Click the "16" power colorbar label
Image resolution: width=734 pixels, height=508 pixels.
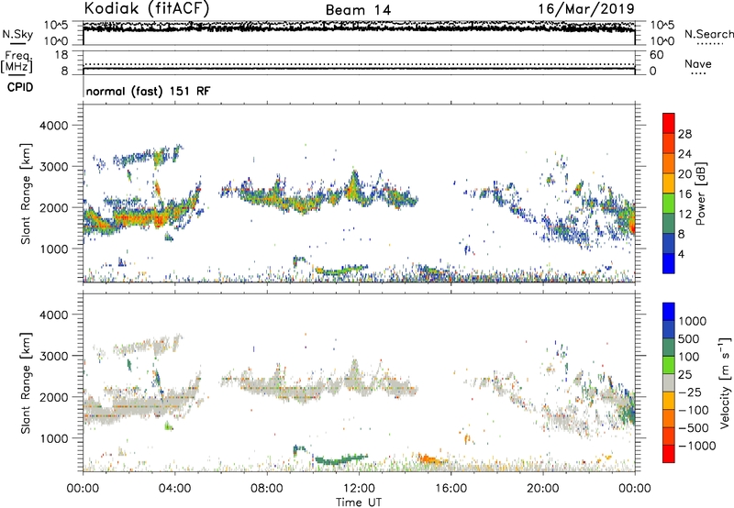[x=684, y=194]
